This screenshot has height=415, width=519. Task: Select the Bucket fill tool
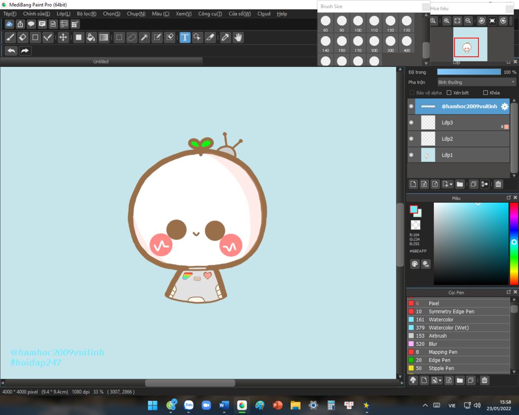[91, 37]
